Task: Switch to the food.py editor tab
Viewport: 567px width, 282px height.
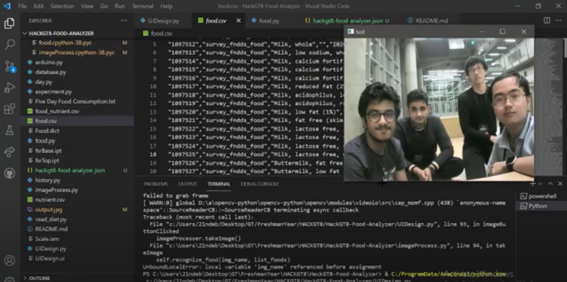Action: click(x=265, y=21)
